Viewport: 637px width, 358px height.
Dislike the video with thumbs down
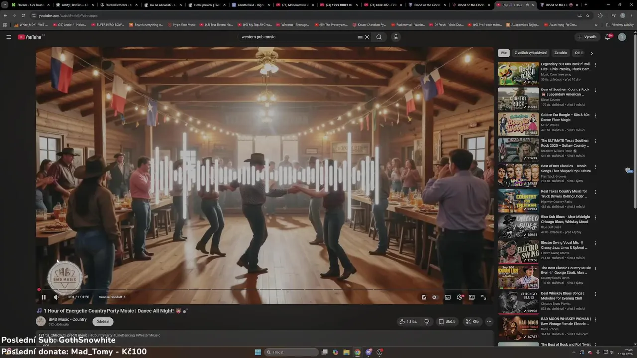coord(426,322)
